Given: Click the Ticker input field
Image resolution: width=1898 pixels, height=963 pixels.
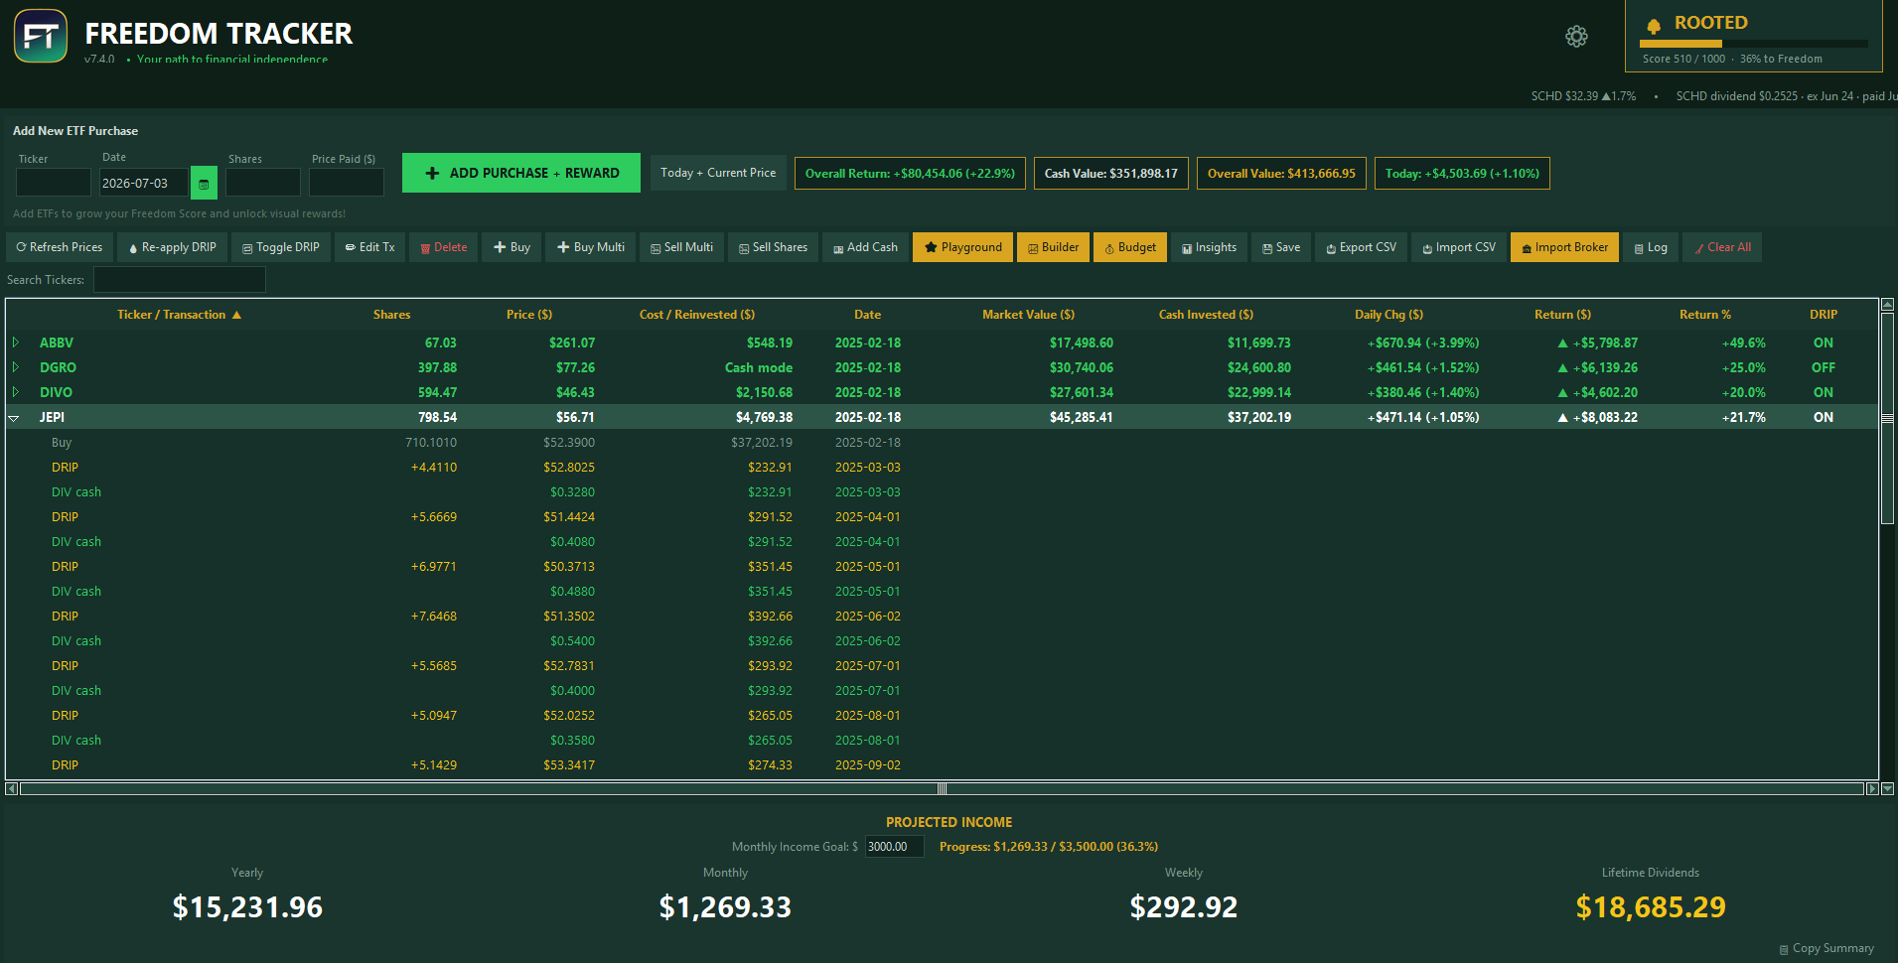Looking at the screenshot, I should (54, 183).
